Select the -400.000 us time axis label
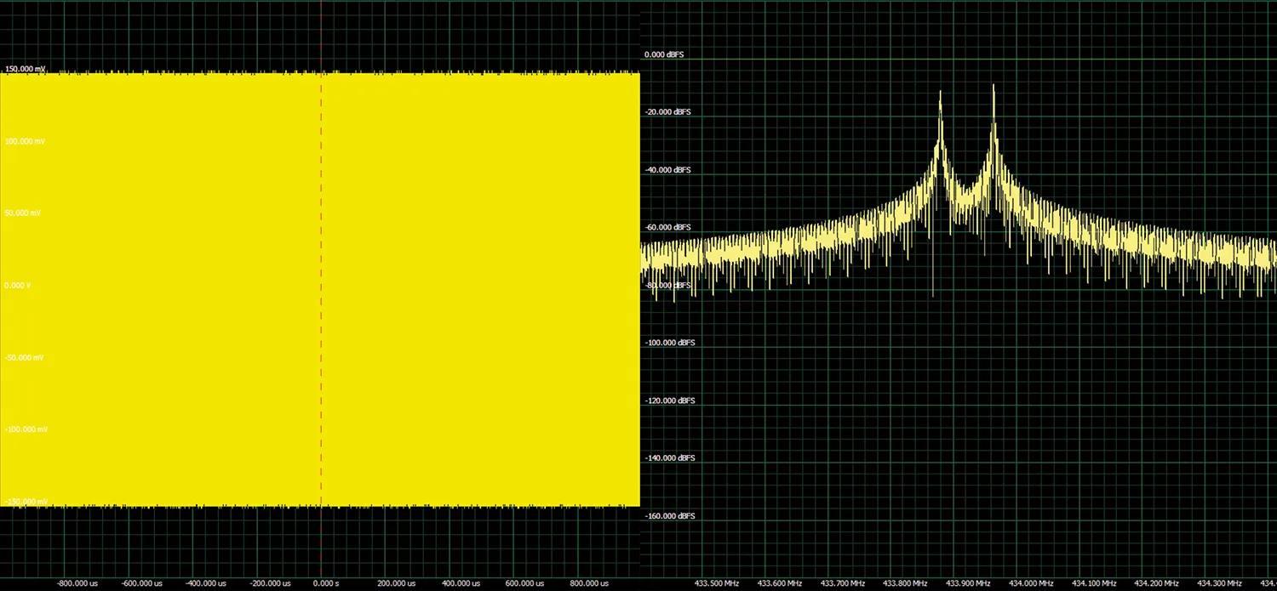This screenshot has height=591, width=1277. click(206, 584)
